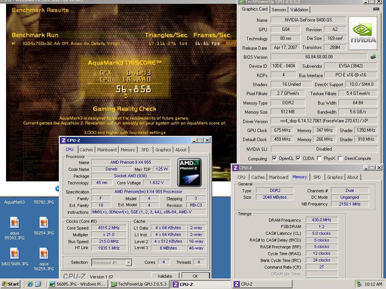
Task: Open the Mainboard tab in front CPU-Z
Action: [x=107, y=150]
